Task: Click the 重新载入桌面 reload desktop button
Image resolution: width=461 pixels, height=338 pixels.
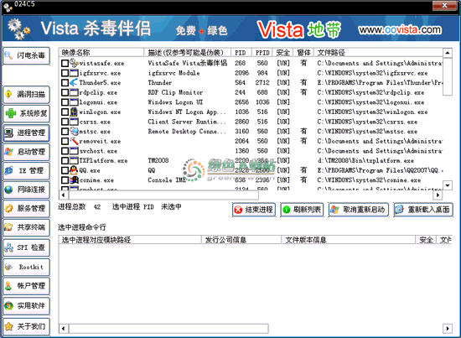Action: point(423,210)
